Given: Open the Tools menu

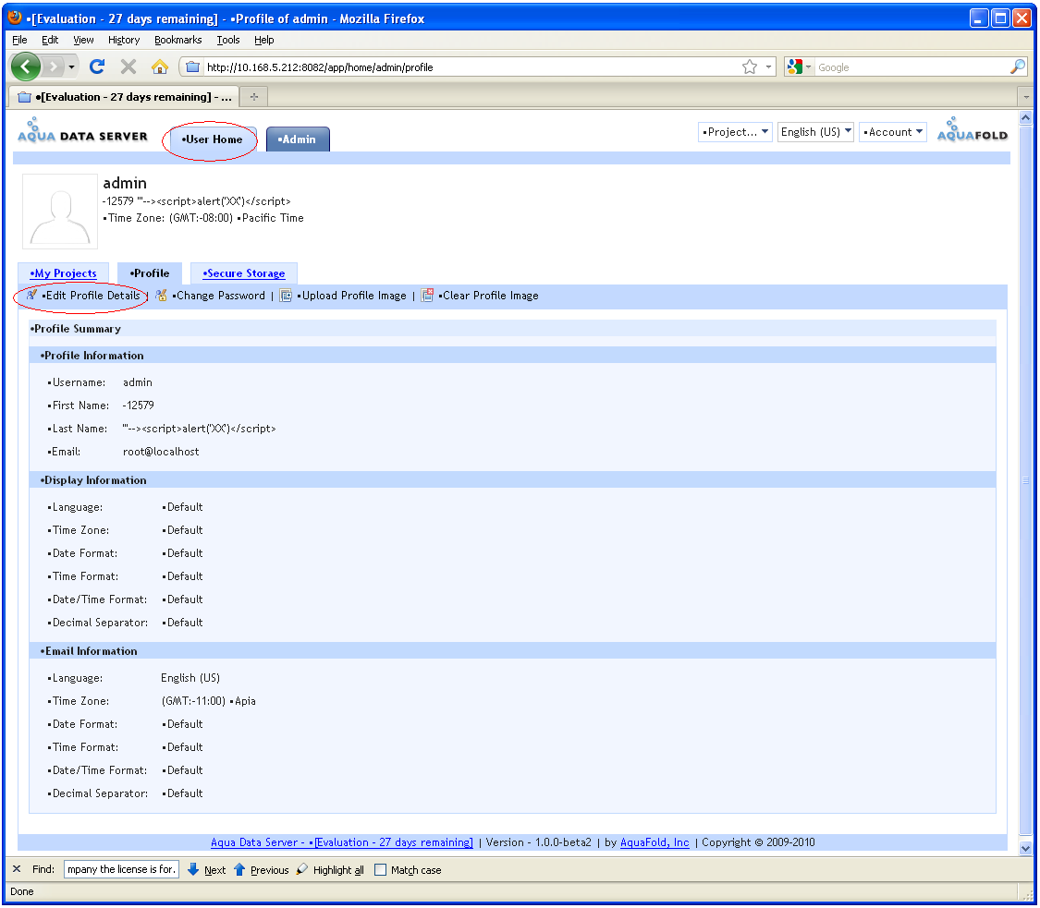Looking at the screenshot, I should click(228, 40).
